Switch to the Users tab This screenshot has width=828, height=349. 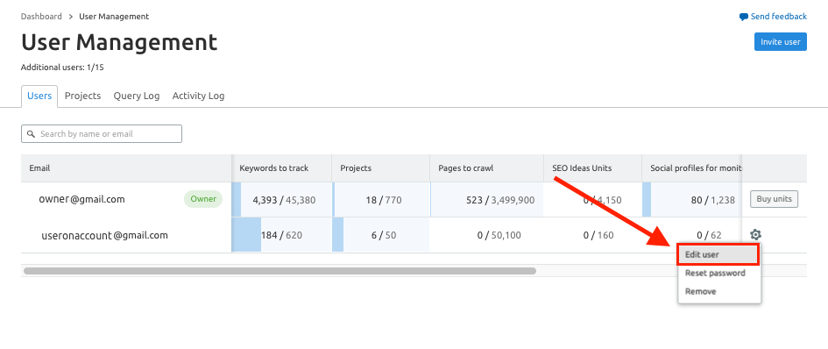point(39,96)
